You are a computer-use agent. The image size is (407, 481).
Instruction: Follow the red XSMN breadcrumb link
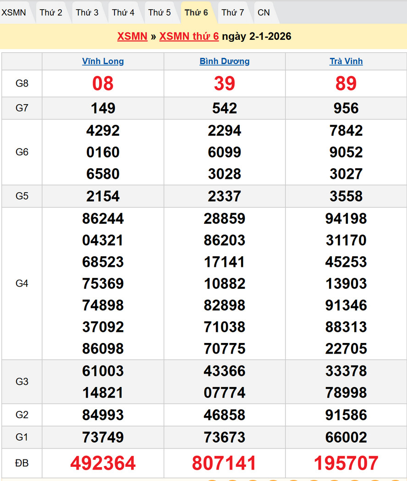click(132, 36)
